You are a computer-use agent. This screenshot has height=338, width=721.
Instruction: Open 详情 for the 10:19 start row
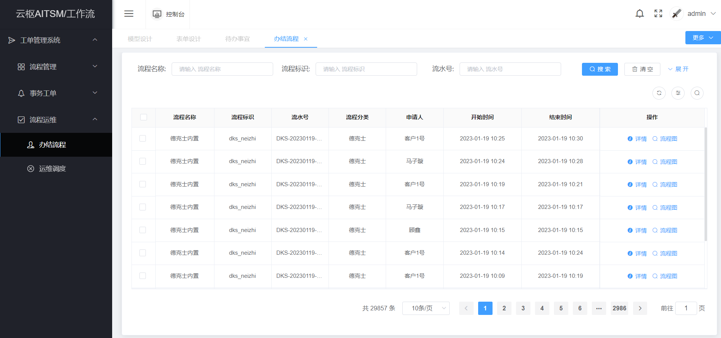pos(637,185)
